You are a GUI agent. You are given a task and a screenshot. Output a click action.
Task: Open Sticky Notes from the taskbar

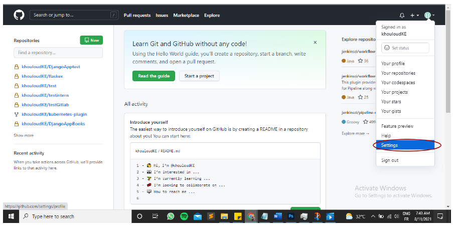(238, 216)
